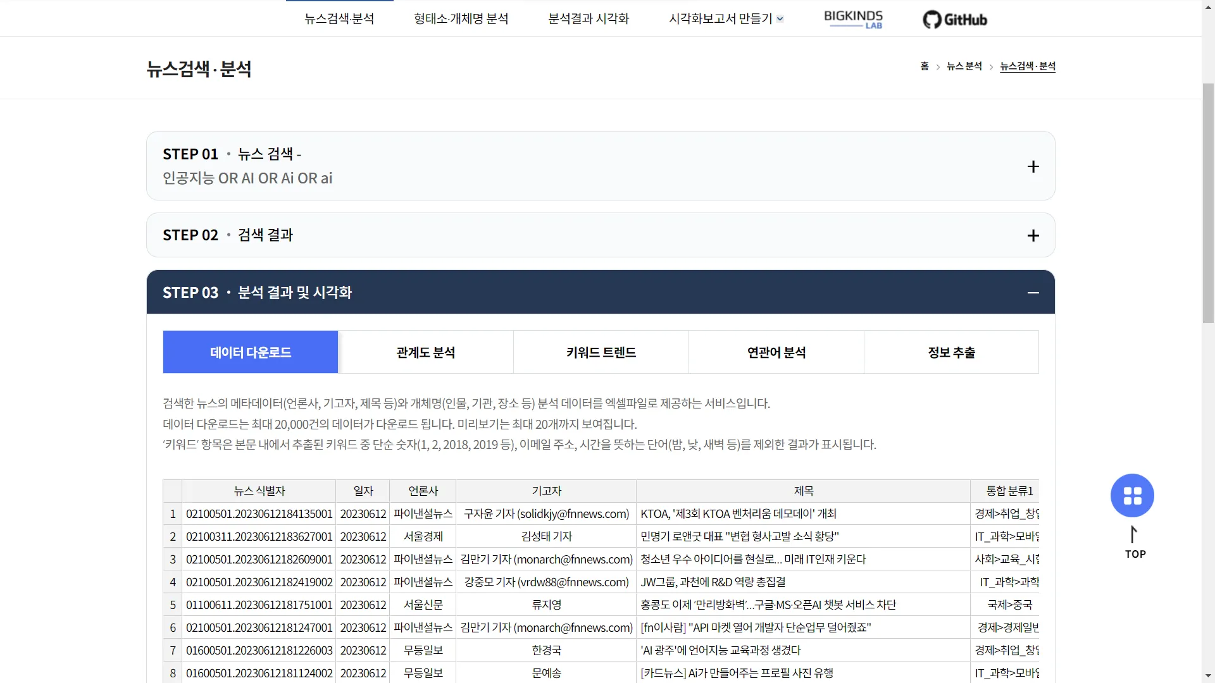The width and height of the screenshot is (1215, 683).
Task: Open the GitHub logo link
Action: coord(955,19)
